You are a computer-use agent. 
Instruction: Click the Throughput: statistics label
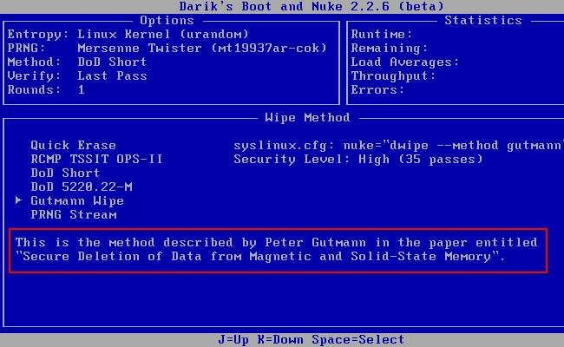[394, 75]
